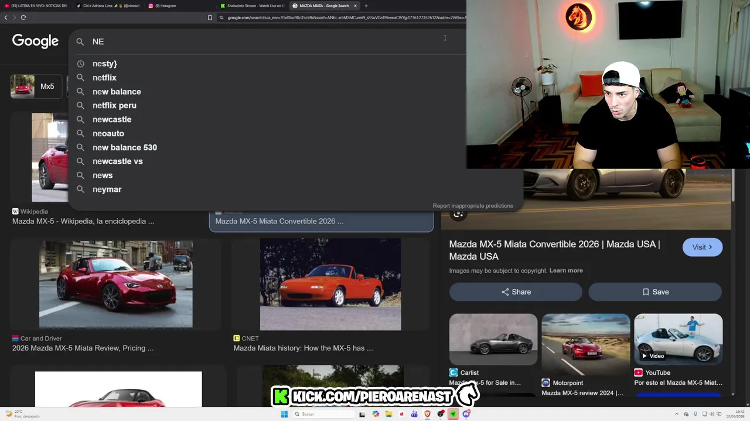Reload the page with the refresh icon
Screen dimensions: 750x421
click(x=23, y=18)
